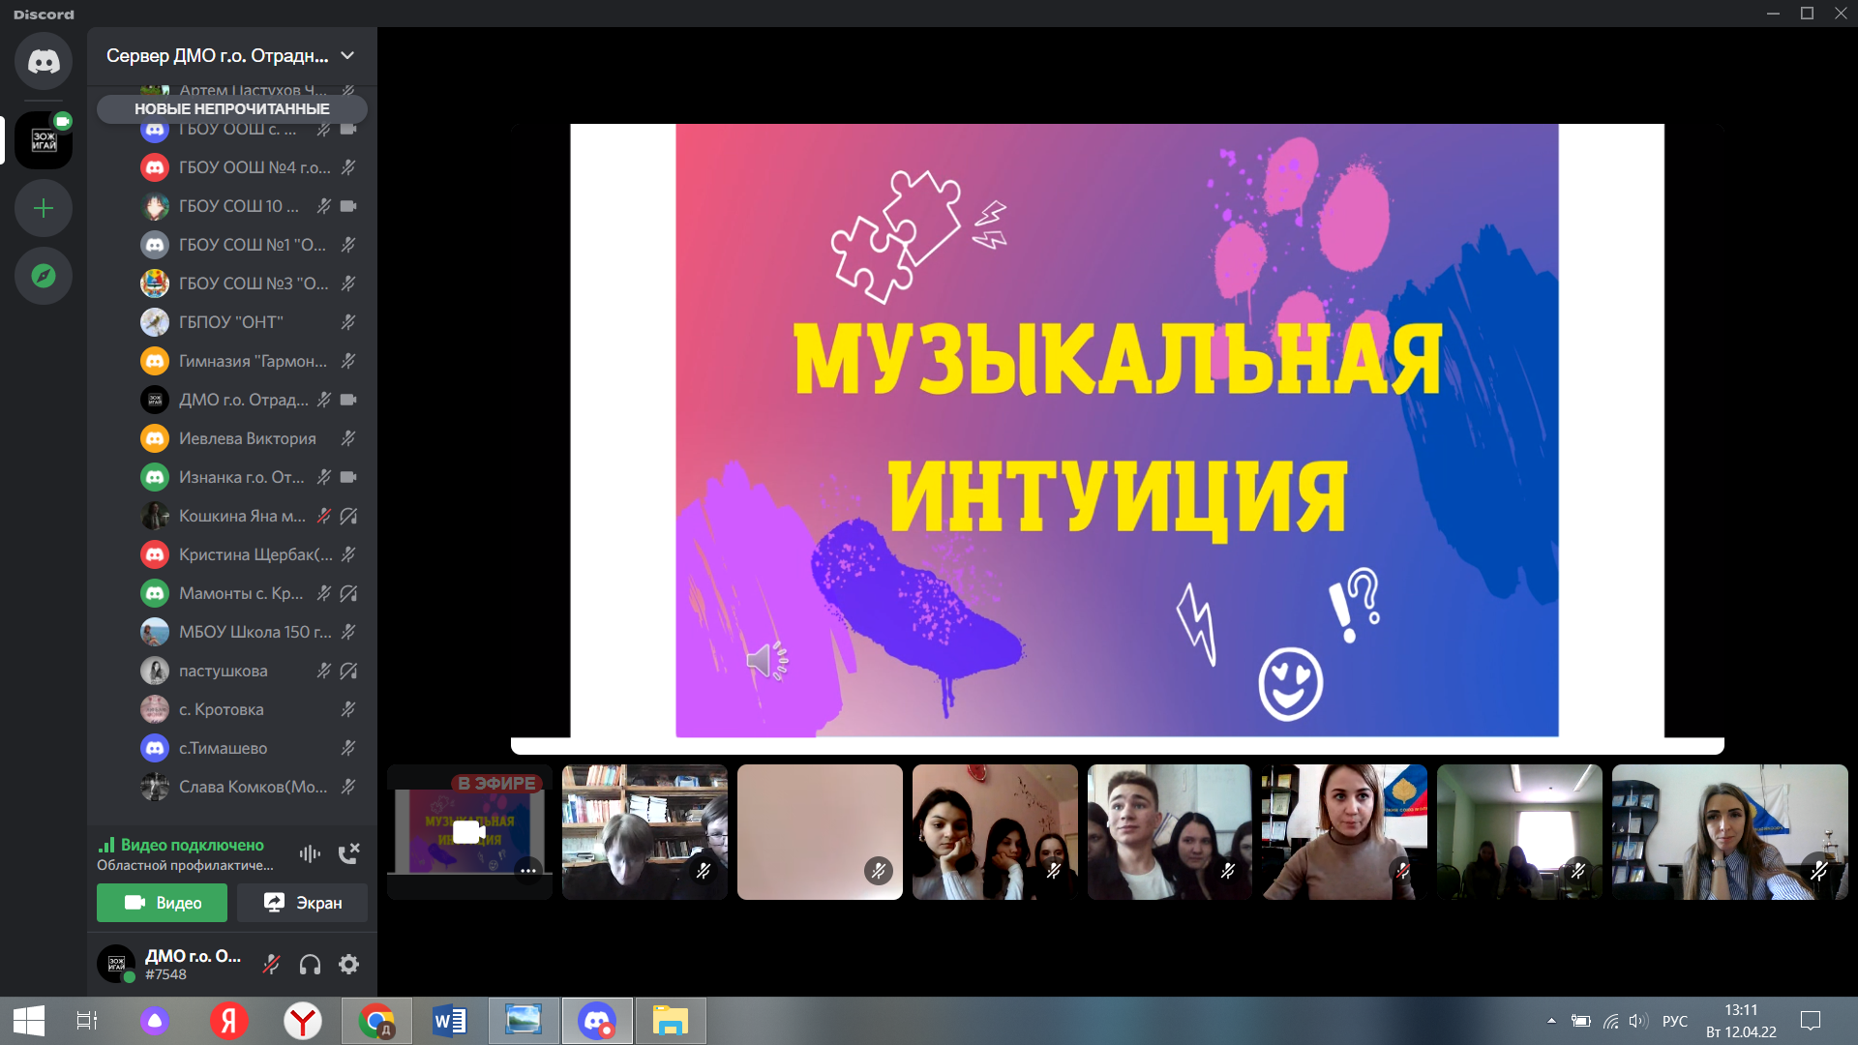Disconnect from the voice call
Image resolution: width=1858 pixels, height=1045 pixels.
348,853
